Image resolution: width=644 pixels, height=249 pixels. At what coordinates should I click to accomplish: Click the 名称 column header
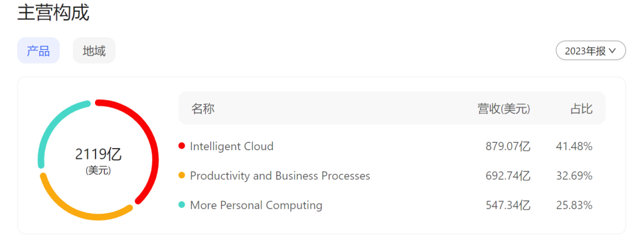202,109
